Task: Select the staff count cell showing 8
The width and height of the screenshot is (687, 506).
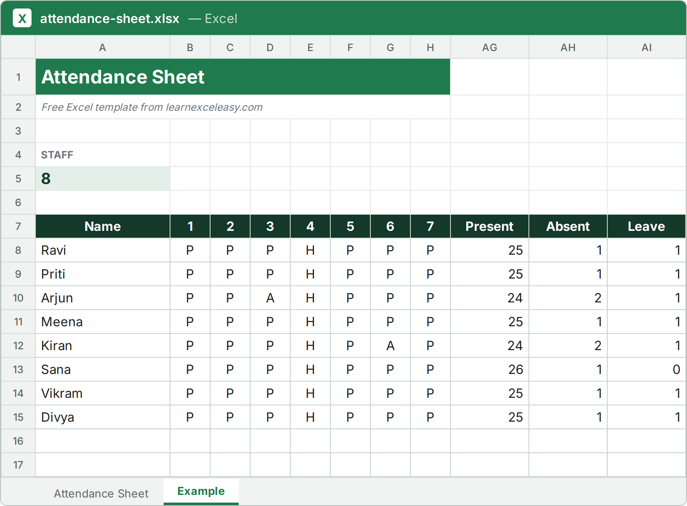Action: (103, 178)
